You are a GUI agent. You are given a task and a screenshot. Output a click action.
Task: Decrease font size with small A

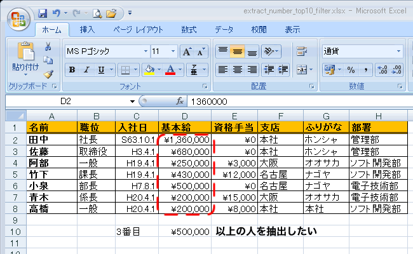tap(201, 51)
